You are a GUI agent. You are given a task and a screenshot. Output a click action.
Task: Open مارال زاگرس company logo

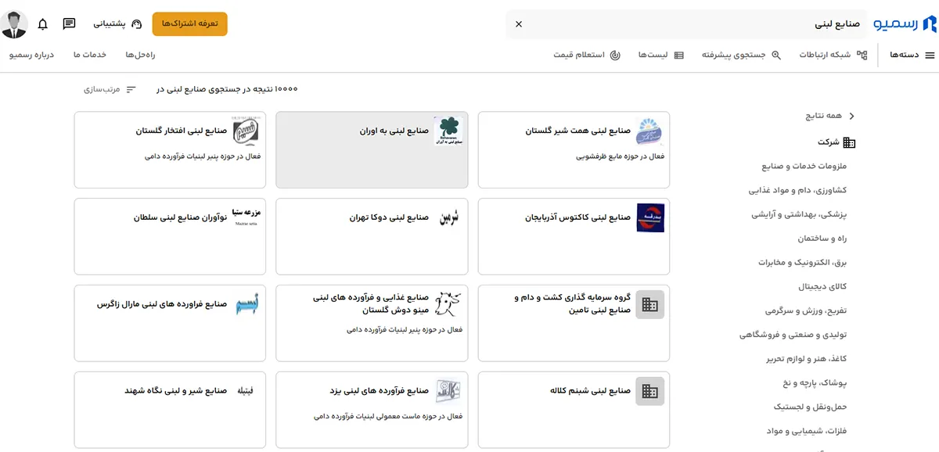246,304
